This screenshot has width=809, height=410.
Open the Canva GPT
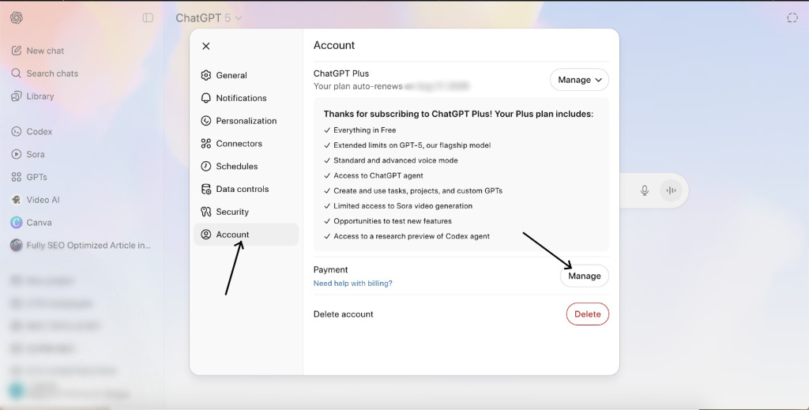(x=32, y=222)
